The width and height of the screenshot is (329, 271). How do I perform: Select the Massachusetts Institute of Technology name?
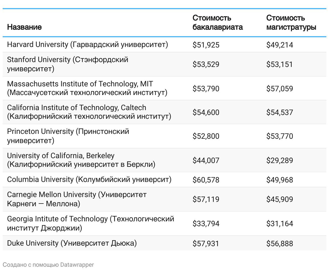(87, 88)
